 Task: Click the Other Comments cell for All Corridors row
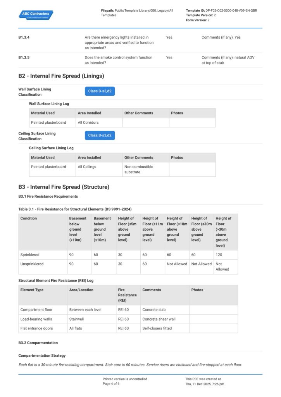145,123
